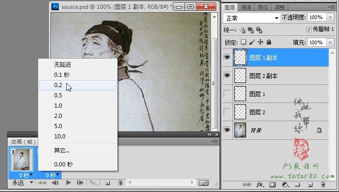Viewport: 339px width, 192px height.
Task: Collapse the animation panel double-arrow icon
Action: (209, 134)
